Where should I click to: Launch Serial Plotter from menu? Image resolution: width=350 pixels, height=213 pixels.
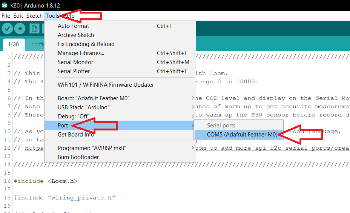pos(120,71)
